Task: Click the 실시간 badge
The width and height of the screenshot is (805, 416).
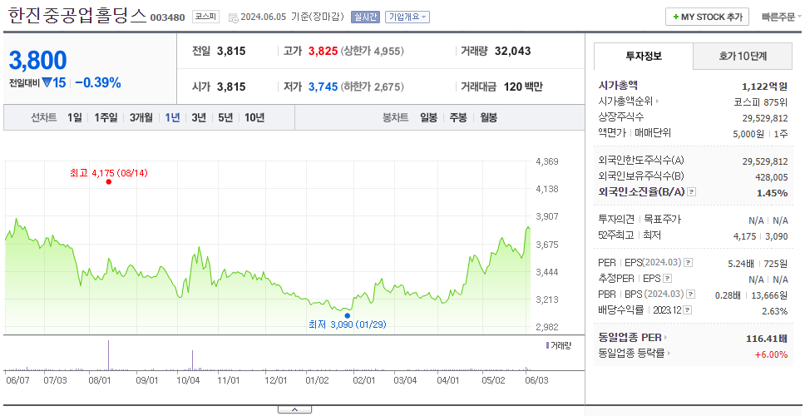Action: point(365,17)
